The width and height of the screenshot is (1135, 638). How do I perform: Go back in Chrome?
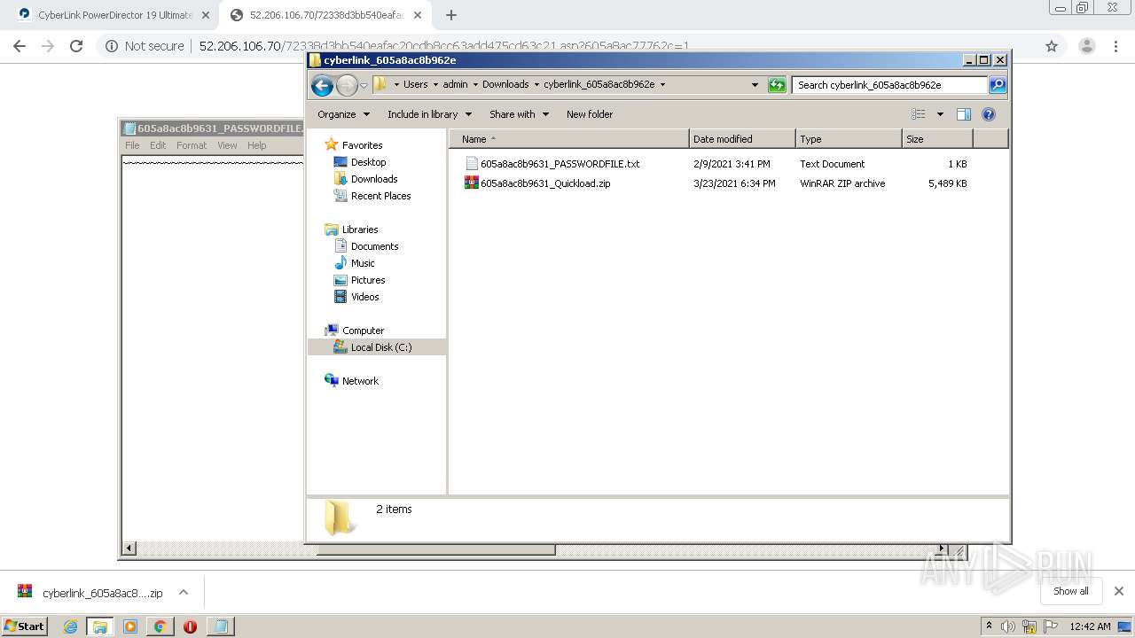[20, 46]
